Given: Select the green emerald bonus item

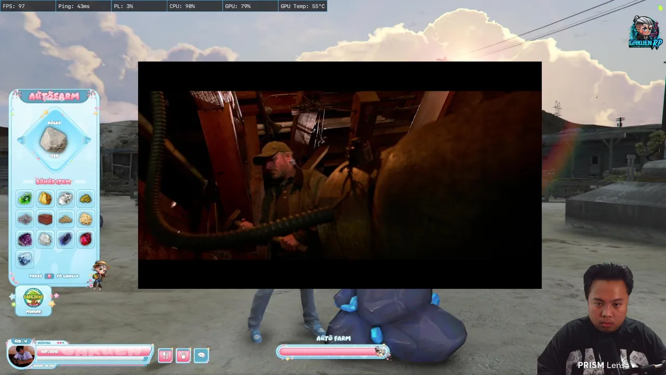Looking at the screenshot, I should pos(25,198).
